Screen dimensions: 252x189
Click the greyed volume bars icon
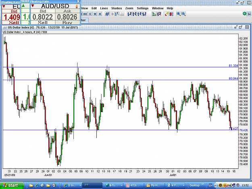[122, 14]
